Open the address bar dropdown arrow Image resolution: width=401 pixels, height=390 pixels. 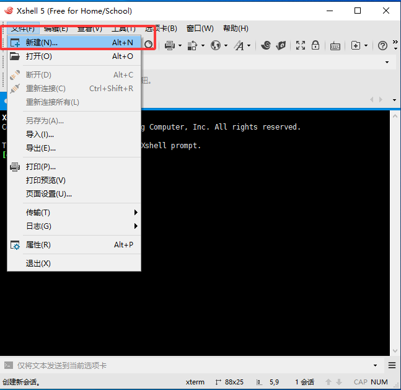(x=387, y=62)
